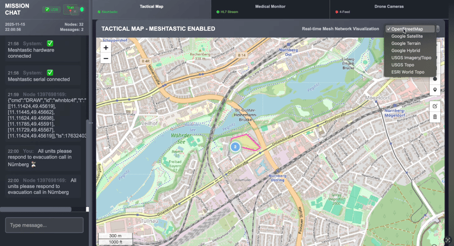Image resolution: width=454 pixels, height=246 pixels.
Task: Click the 2025-11-15 date label
Action: coord(15,24)
